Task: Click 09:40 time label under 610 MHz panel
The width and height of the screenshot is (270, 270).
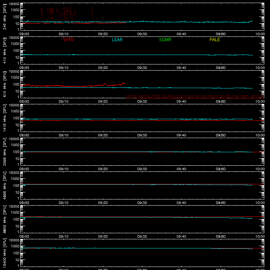Action: coord(181,102)
